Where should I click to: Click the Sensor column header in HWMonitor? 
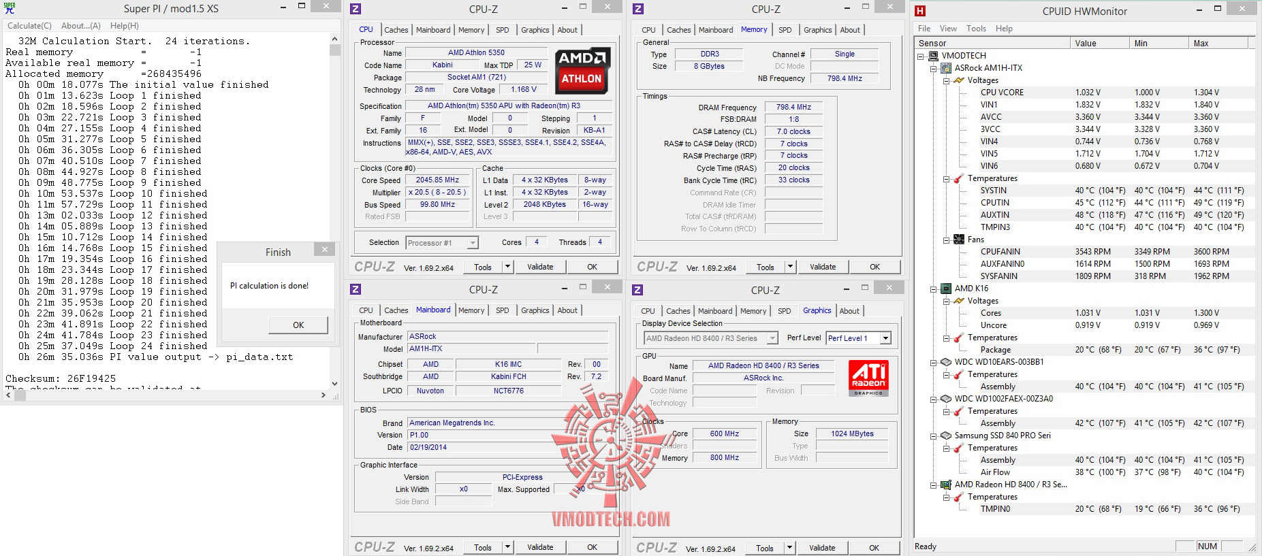(992, 43)
